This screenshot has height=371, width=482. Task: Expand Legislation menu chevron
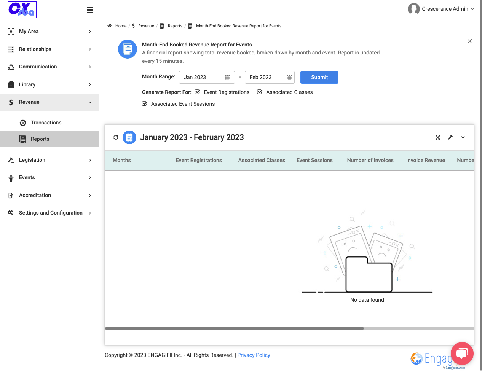(90, 160)
